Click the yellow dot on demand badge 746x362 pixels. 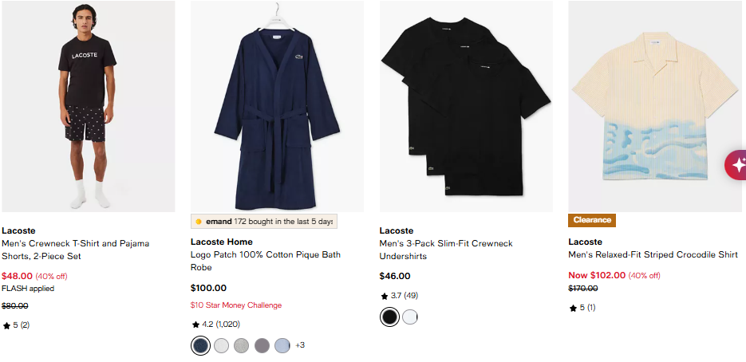point(199,222)
